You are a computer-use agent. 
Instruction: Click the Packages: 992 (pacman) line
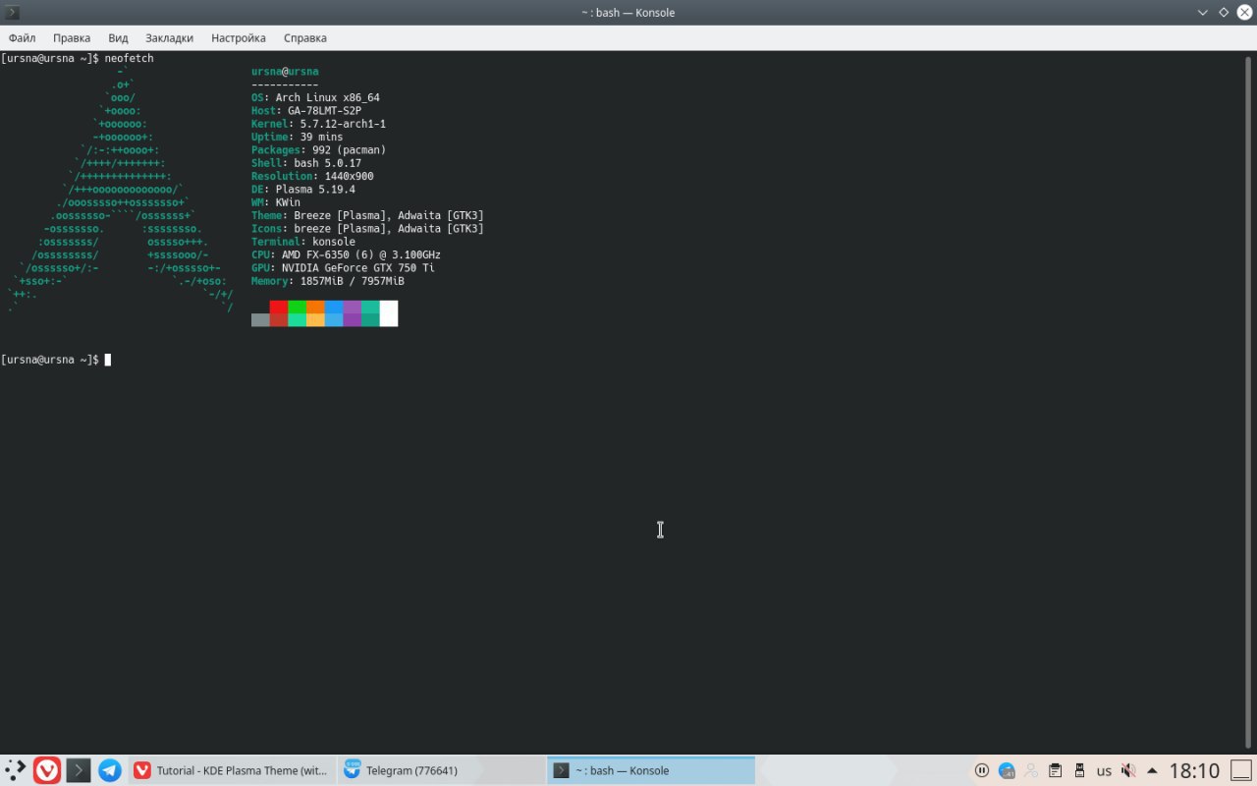[318, 150]
